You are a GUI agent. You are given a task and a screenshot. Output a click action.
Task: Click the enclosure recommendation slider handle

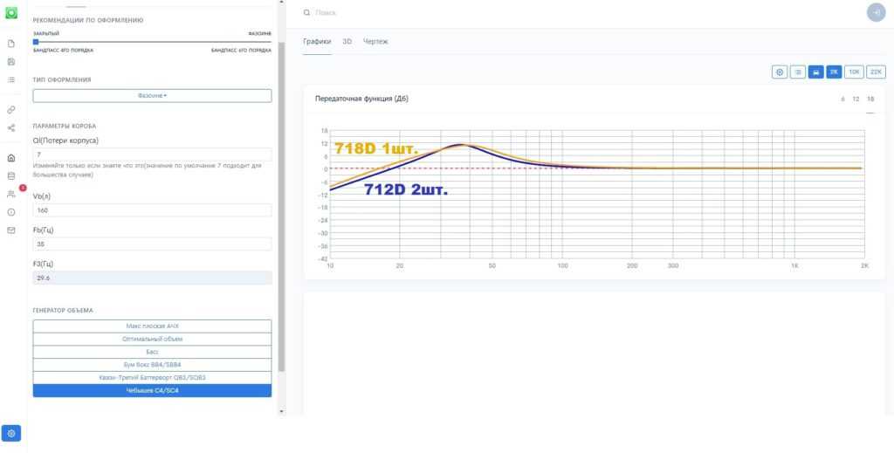tap(36, 41)
